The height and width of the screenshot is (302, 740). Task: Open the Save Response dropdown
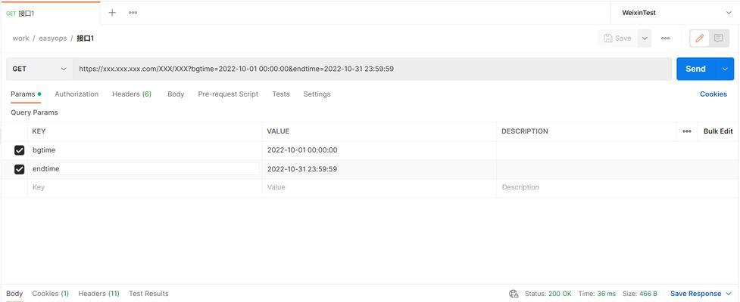[x=701, y=294]
